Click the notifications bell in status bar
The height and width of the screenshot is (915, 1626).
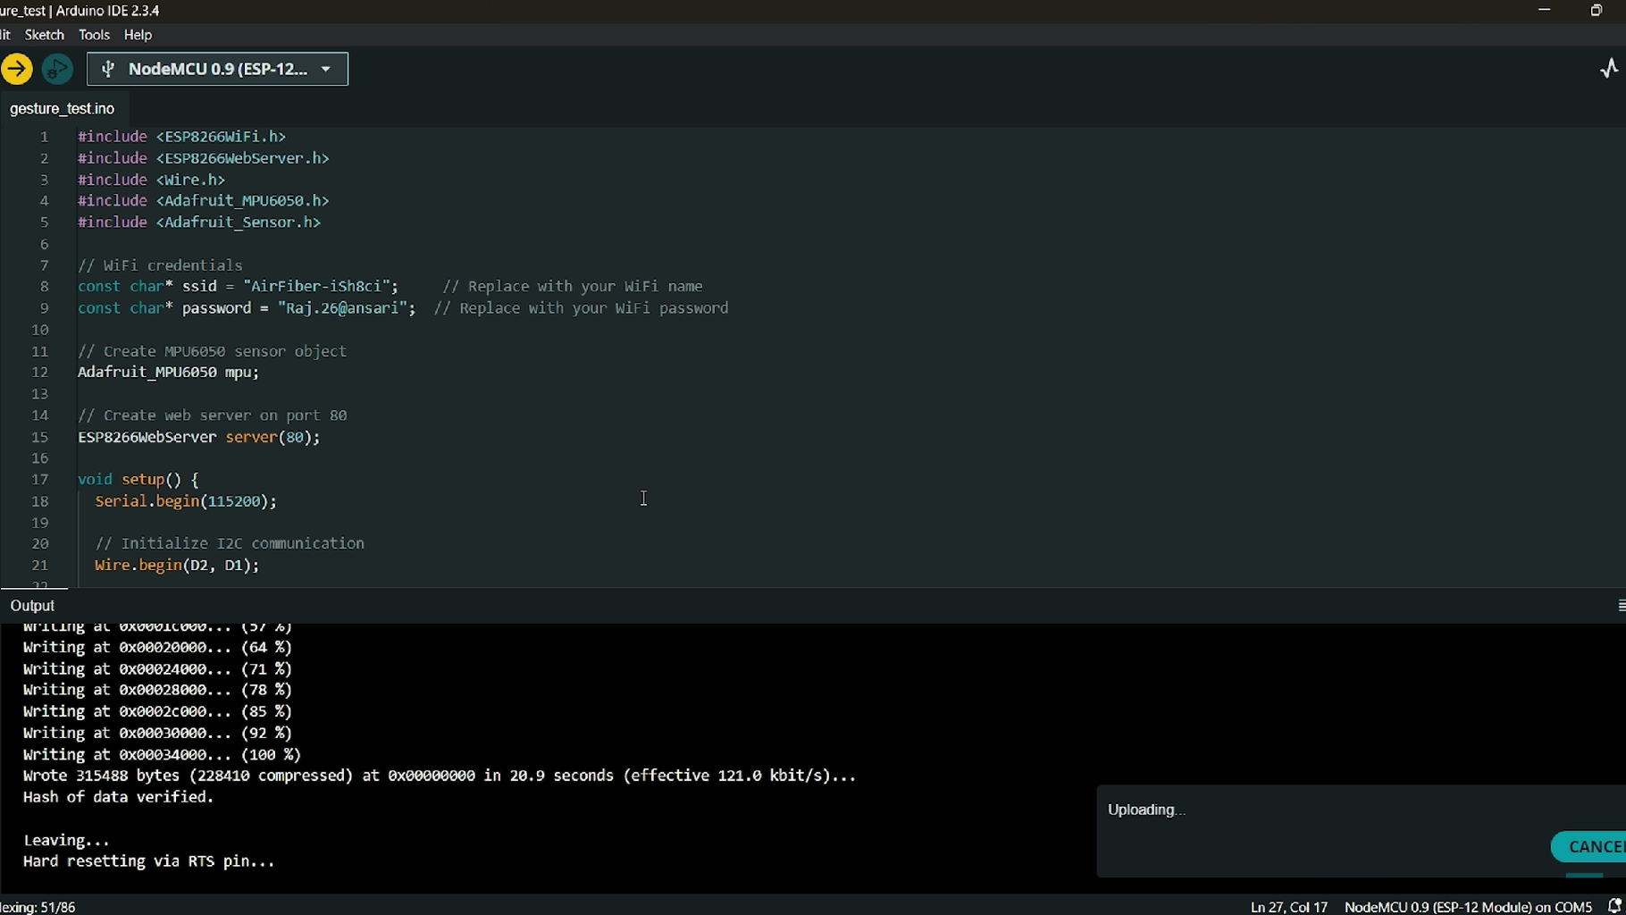[1614, 906]
